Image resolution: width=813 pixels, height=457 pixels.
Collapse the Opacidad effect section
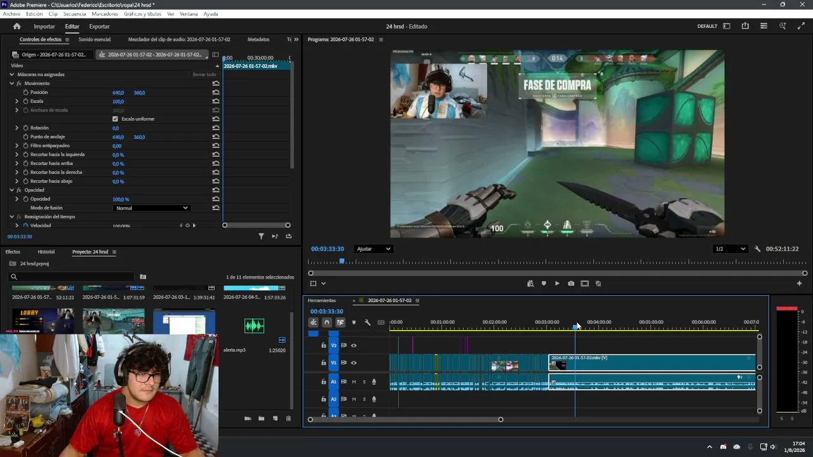tap(11, 190)
